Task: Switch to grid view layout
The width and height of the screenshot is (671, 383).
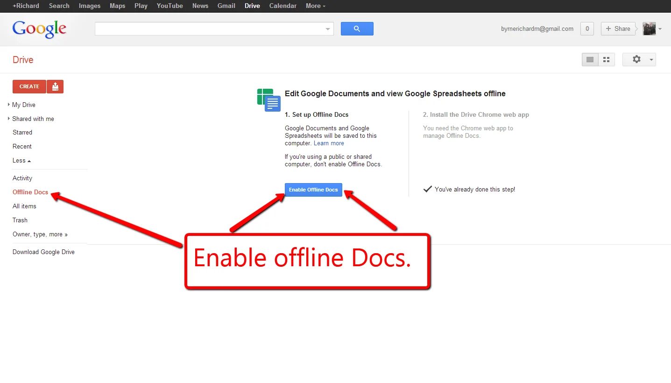Action: [x=607, y=60]
